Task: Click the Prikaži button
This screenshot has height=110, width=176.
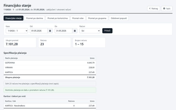Action: pos(107,31)
